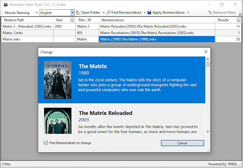Click the Open Folder icon
Screen dimensions: 243x168
pos(78,13)
